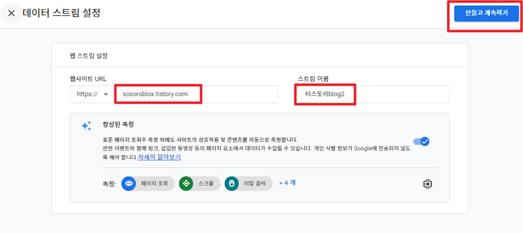Viewport: 523px width, 233px height.
Task: Click the 만들고 계속하기 button
Action: (486, 14)
